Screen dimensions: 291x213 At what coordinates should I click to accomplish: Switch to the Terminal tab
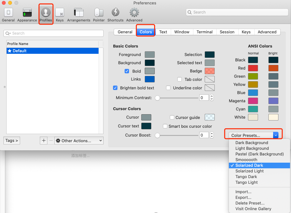pyautogui.click(x=205, y=32)
